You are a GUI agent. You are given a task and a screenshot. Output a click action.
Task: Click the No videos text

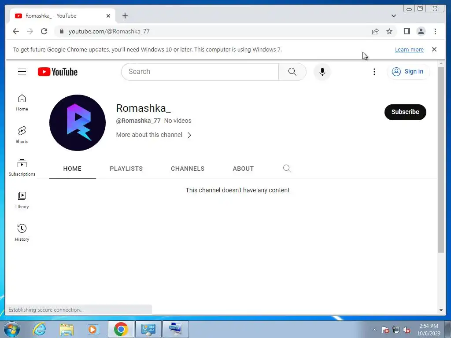[178, 121]
